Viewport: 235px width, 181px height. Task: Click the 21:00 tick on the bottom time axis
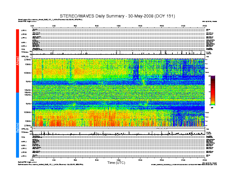183,160
